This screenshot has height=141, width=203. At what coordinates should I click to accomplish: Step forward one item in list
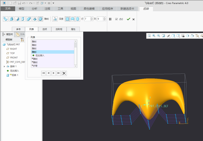pos(54,73)
